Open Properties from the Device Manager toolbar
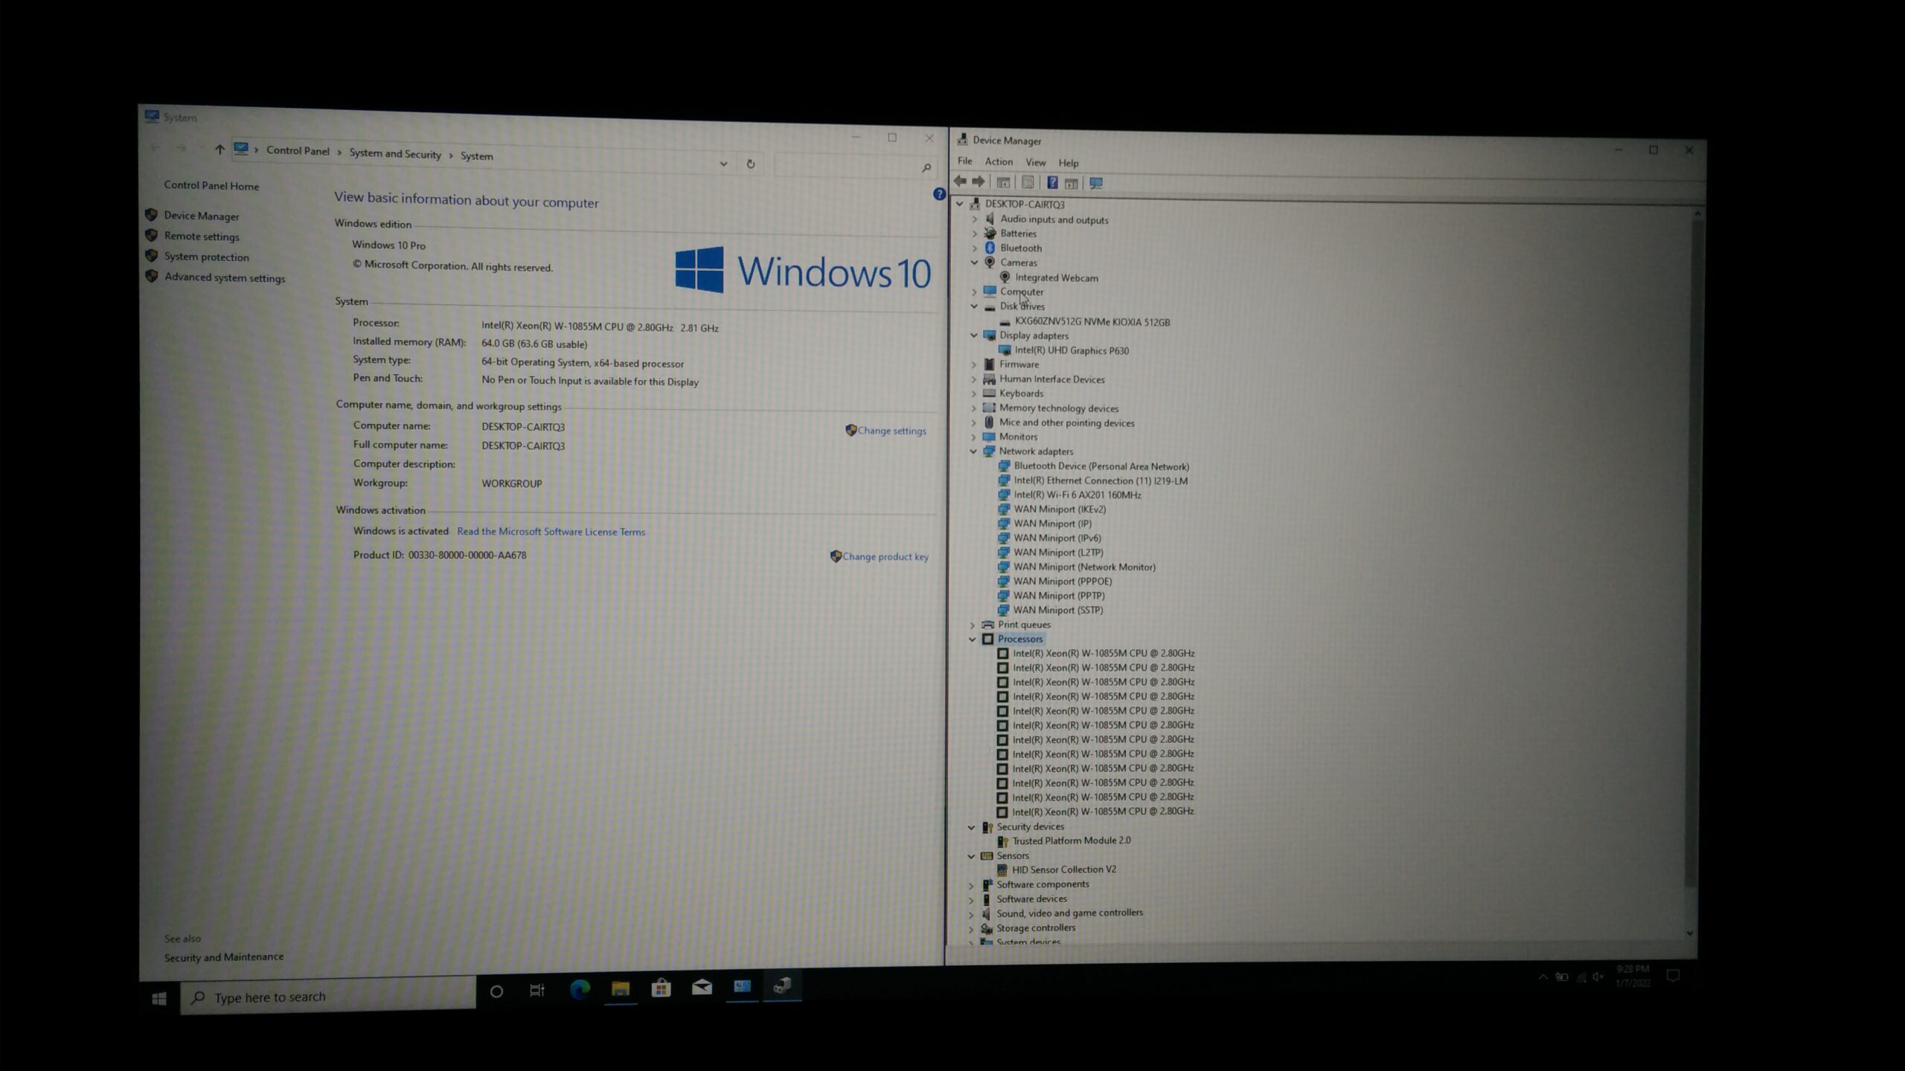 coord(1028,182)
